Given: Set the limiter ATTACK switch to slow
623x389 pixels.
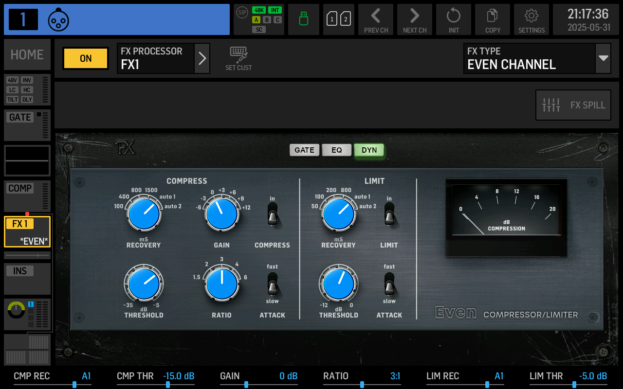Looking at the screenshot, I should pyautogui.click(x=389, y=289).
